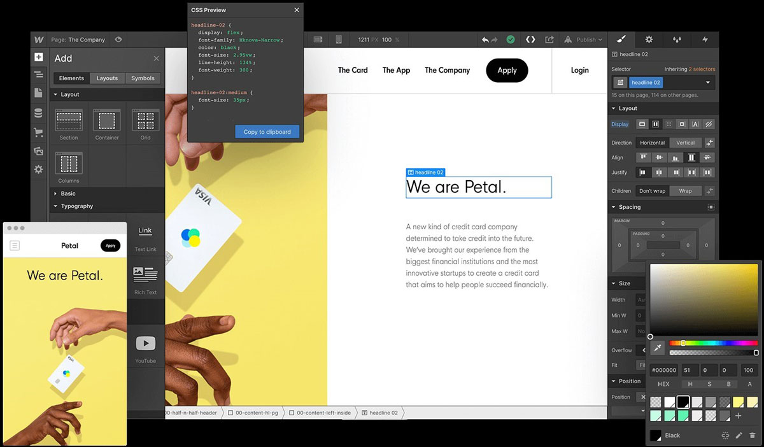
Task: Open the headline 02 selector dropdown arrow
Action: point(707,83)
